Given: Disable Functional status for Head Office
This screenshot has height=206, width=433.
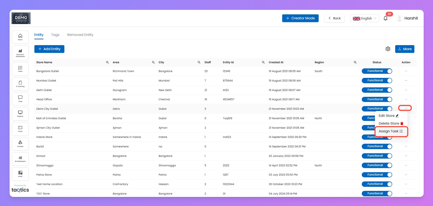Looking at the screenshot, I should pyautogui.click(x=377, y=99).
